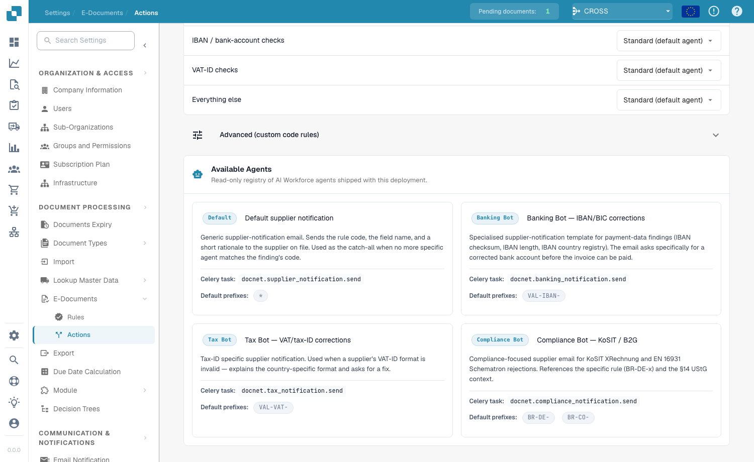
Task: Click the app logo in top-left corner
Action: tap(14, 13)
